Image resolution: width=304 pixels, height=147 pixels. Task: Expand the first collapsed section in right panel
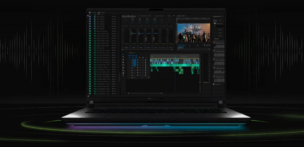tap(214, 42)
